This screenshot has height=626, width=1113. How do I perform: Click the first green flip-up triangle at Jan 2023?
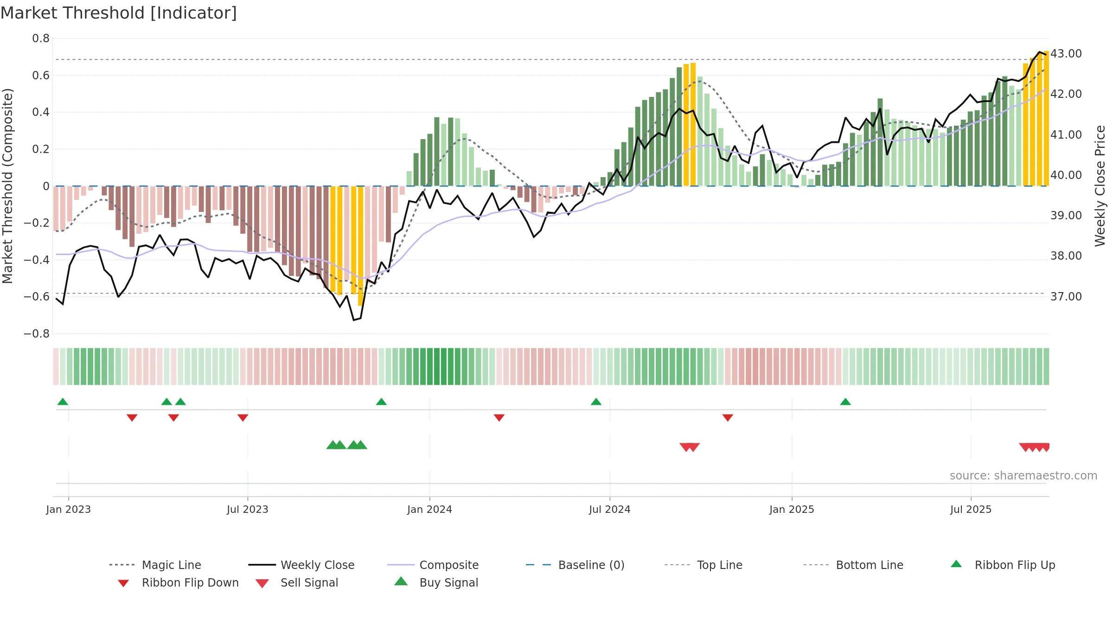point(63,402)
